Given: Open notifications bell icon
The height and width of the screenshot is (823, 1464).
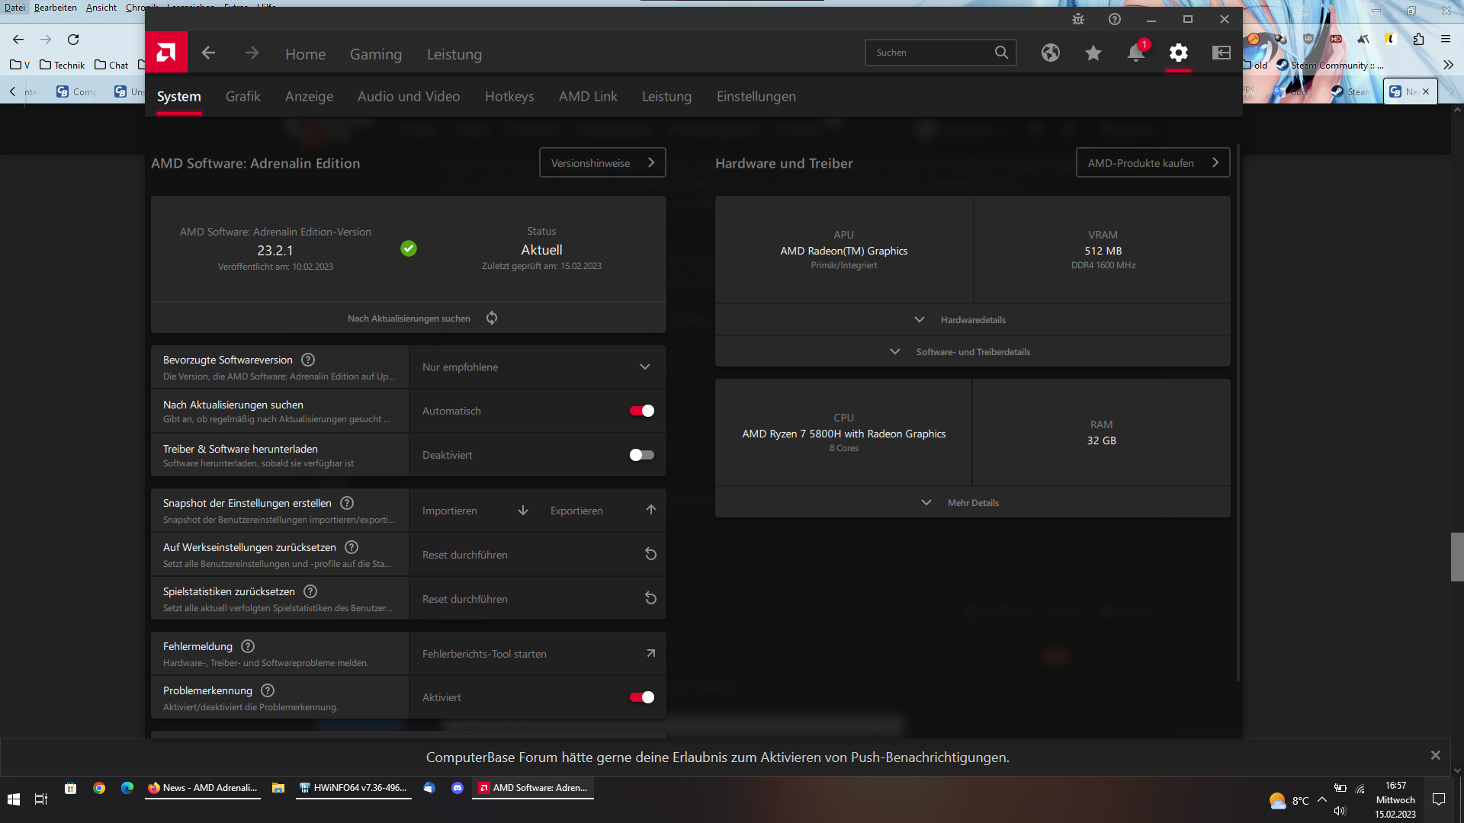Looking at the screenshot, I should pyautogui.click(x=1135, y=53).
